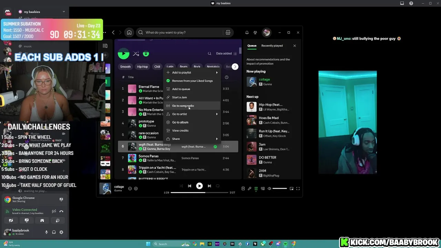Viewport: 441px width, 248px height.
Task: Choose Go to song radio
Action: pyautogui.click(x=192, y=106)
